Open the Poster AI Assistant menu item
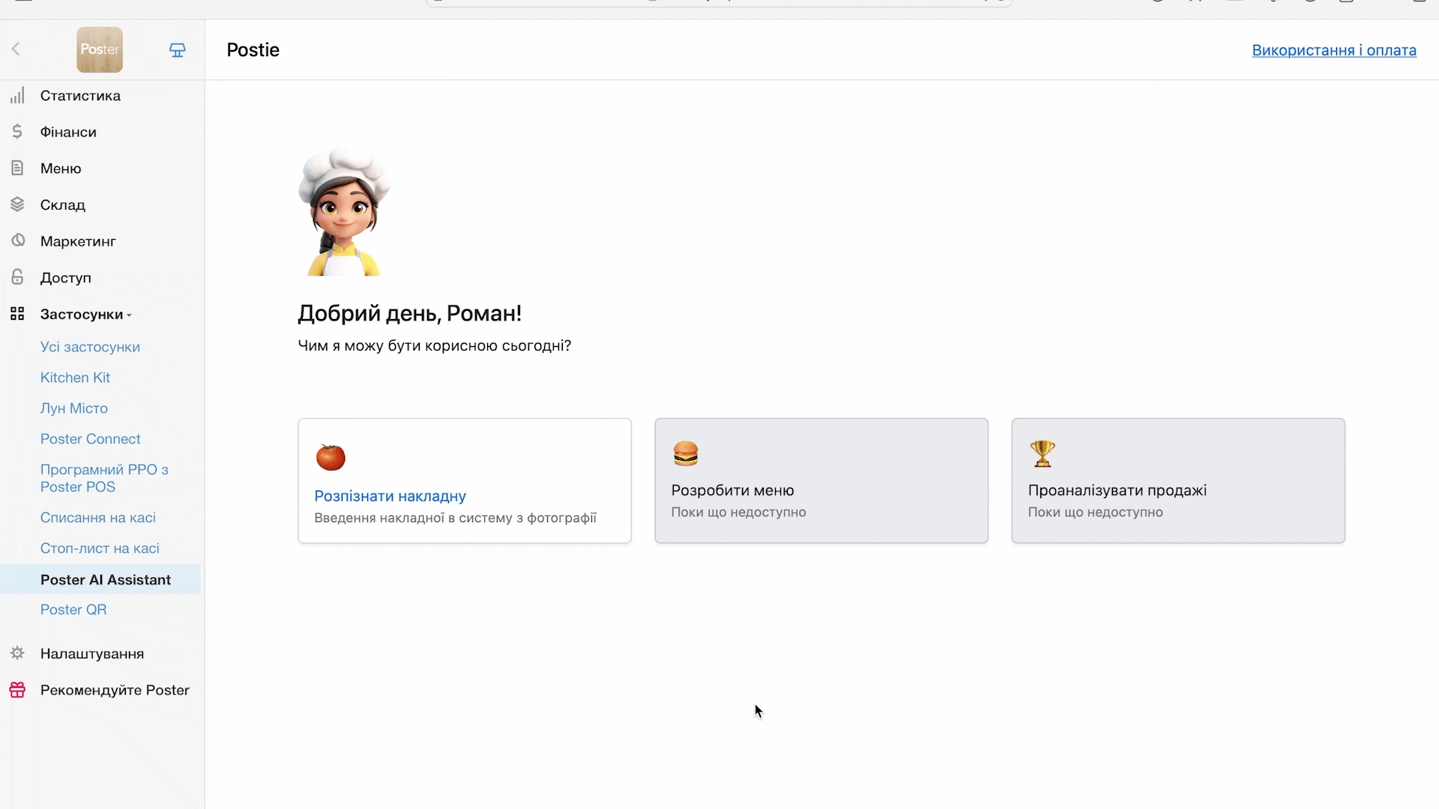The width and height of the screenshot is (1439, 809). click(x=106, y=580)
